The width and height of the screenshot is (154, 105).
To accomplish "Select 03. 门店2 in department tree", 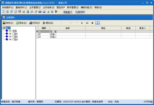I will [x=13, y=37].
